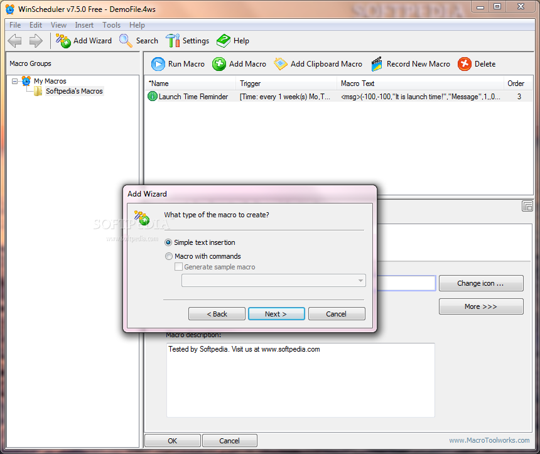Toggle the panel layout icon at right
Image resolution: width=540 pixels, height=454 pixels.
(x=527, y=207)
